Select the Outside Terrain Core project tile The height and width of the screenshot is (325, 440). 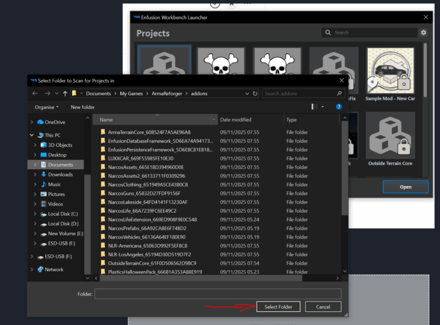[390, 135]
